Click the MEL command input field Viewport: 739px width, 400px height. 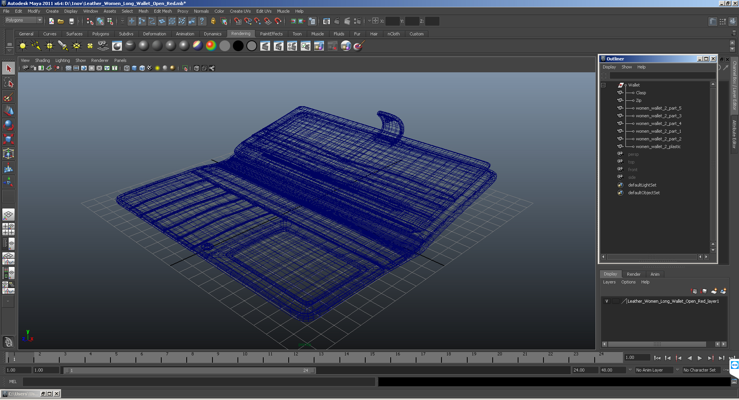point(199,382)
